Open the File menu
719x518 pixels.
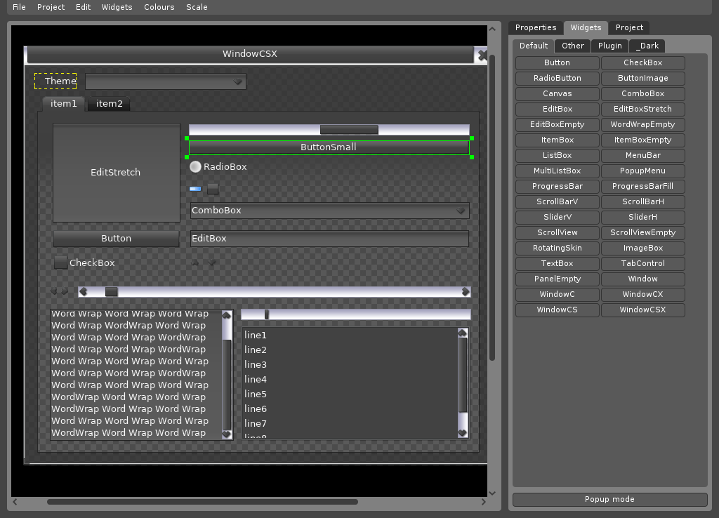[x=19, y=7]
